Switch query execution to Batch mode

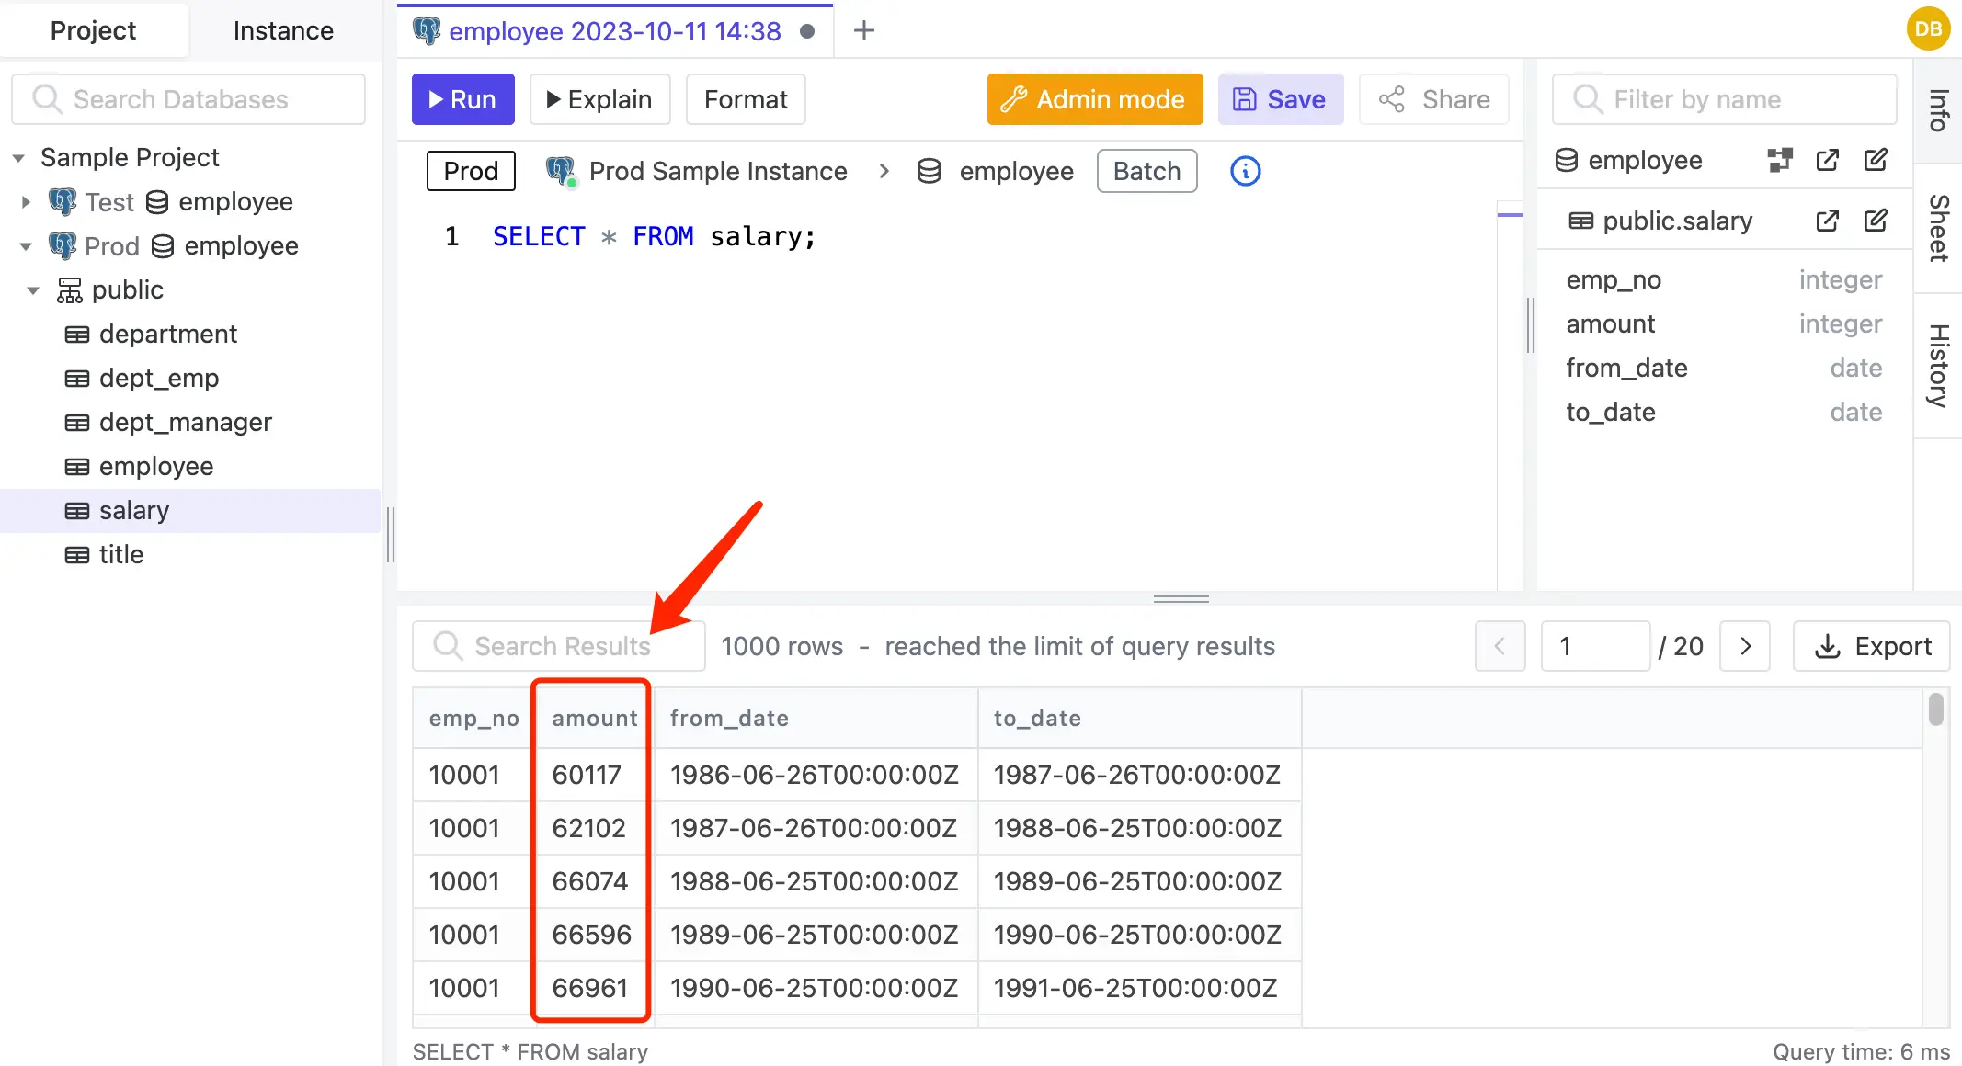pyautogui.click(x=1146, y=171)
